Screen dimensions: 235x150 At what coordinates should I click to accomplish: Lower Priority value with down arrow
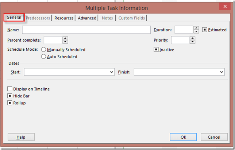click(192, 42)
